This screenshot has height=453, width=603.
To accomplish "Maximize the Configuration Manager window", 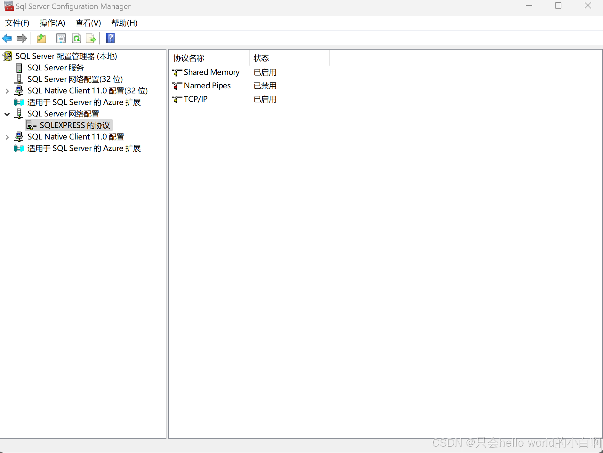I will (x=558, y=6).
